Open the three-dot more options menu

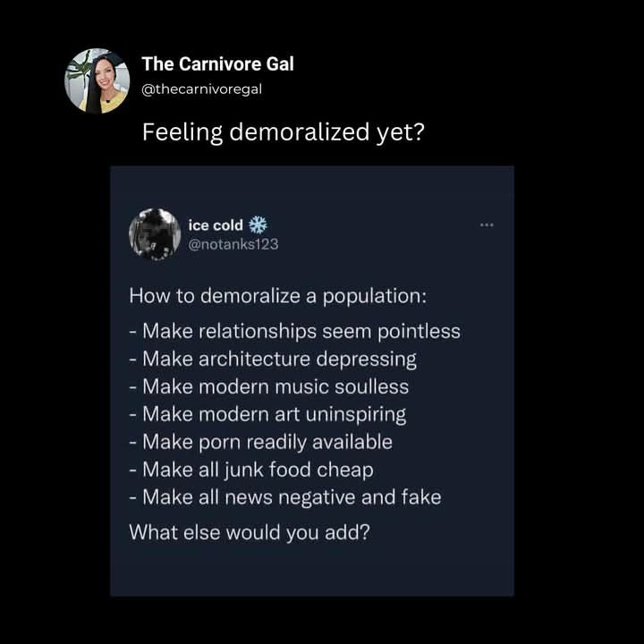[x=487, y=225]
